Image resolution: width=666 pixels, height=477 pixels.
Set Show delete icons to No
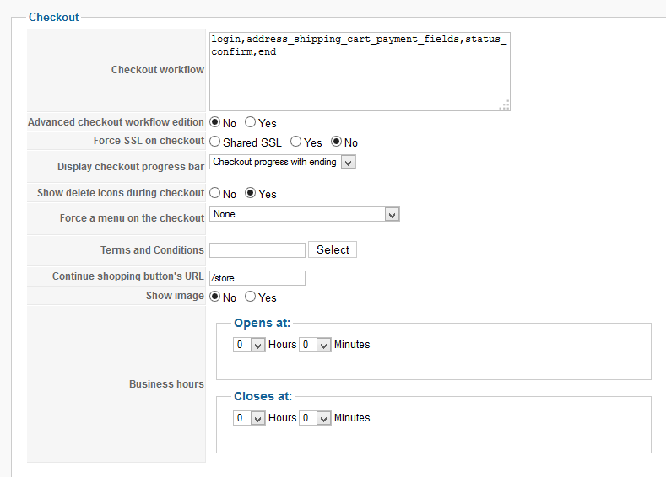tap(215, 193)
